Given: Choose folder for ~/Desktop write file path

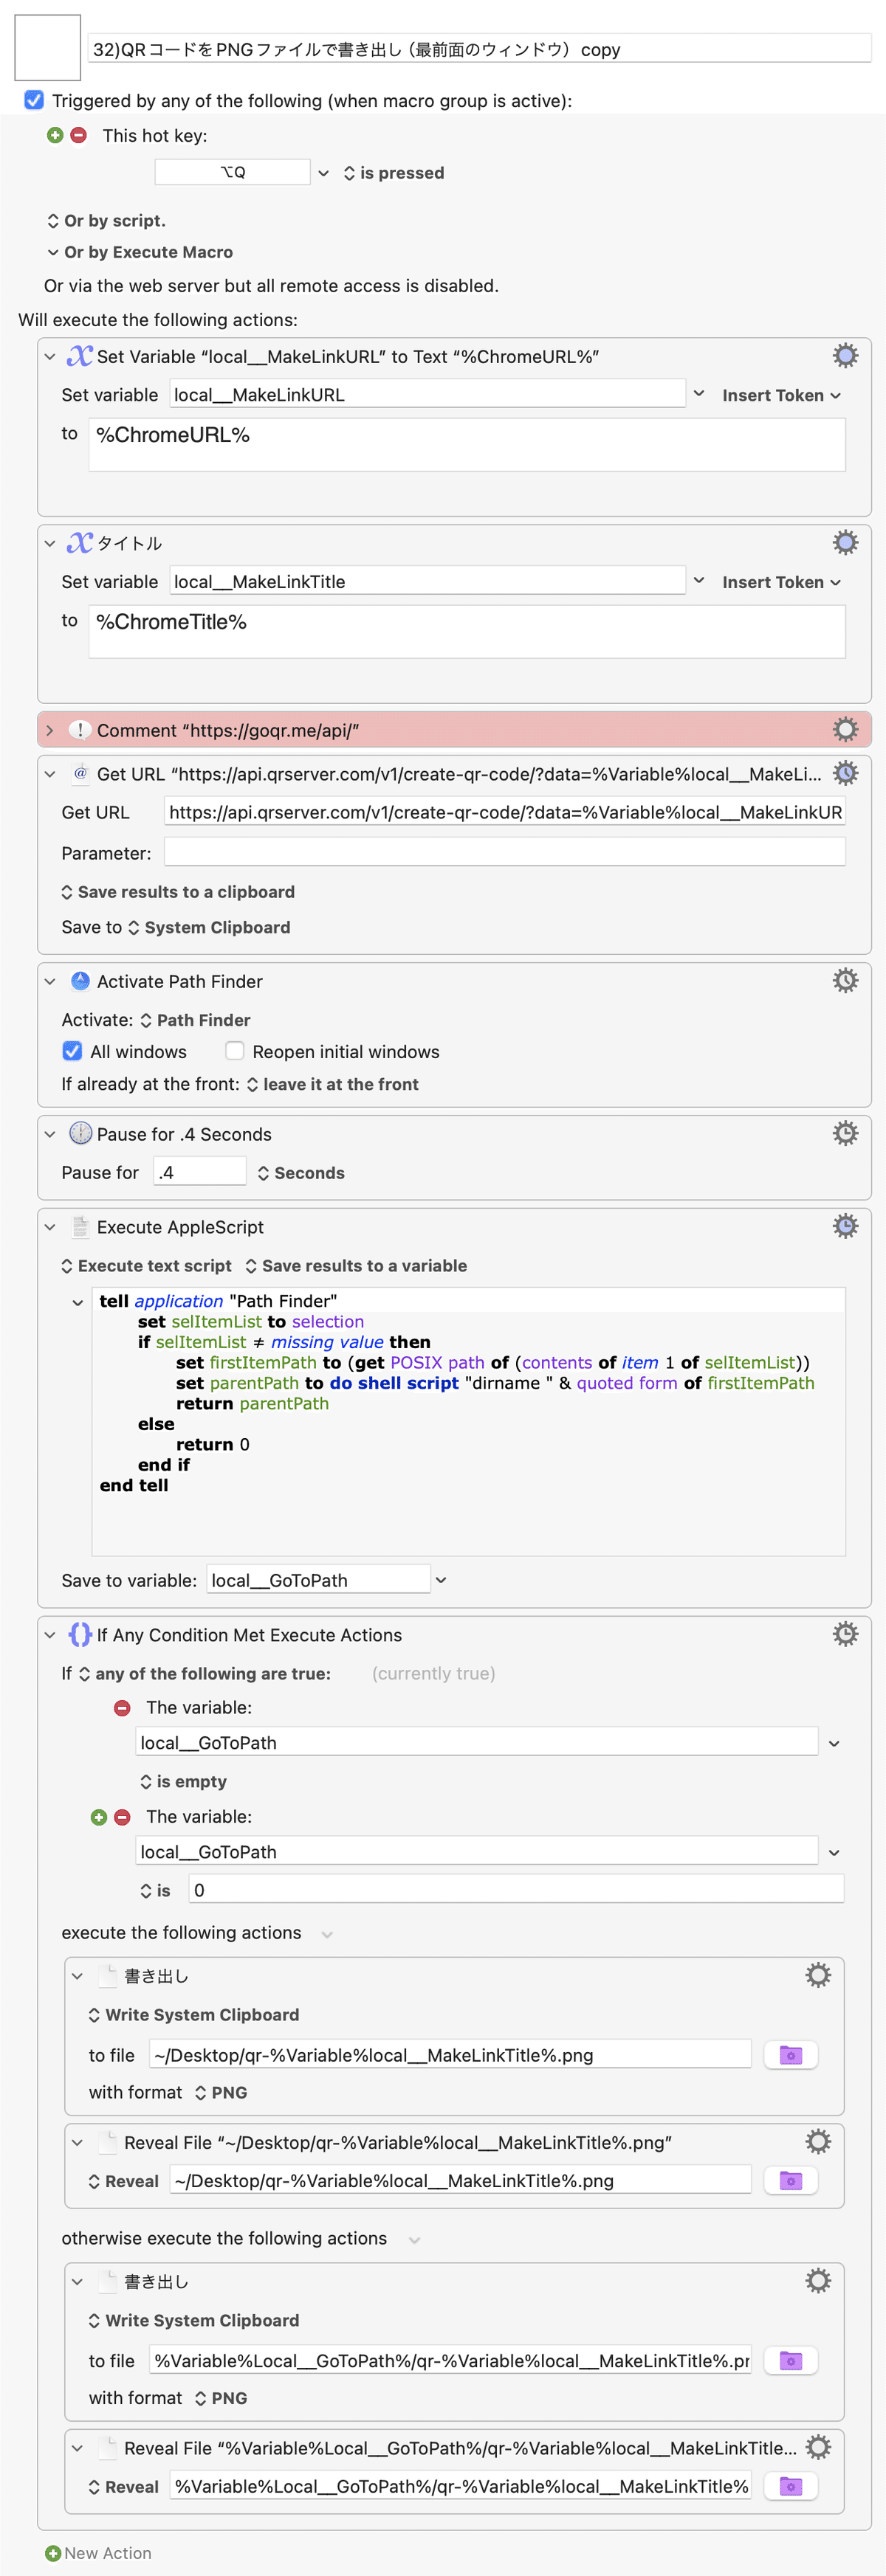Looking at the screenshot, I should click(x=790, y=2054).
